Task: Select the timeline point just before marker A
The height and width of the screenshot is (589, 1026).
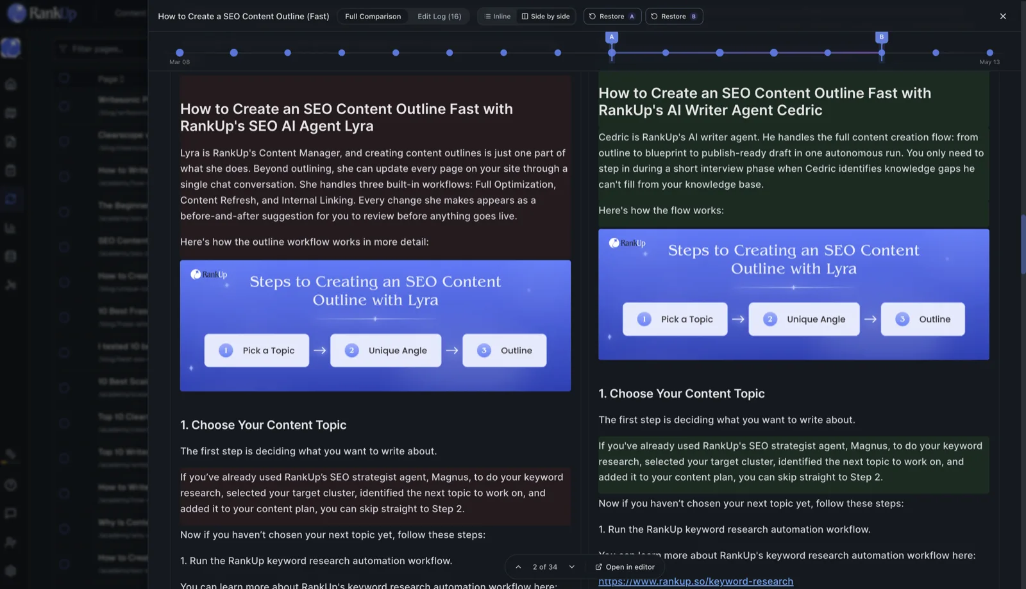Action: [x=558, y=53]
